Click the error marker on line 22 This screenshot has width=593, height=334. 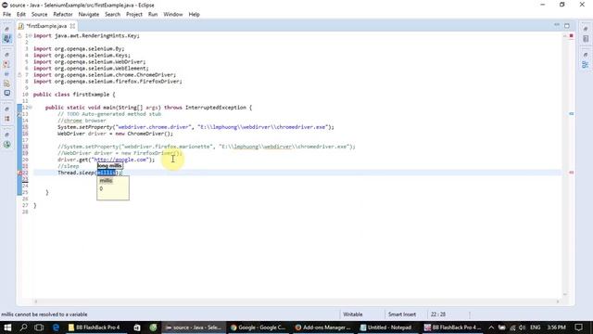[x=19, y=173]
